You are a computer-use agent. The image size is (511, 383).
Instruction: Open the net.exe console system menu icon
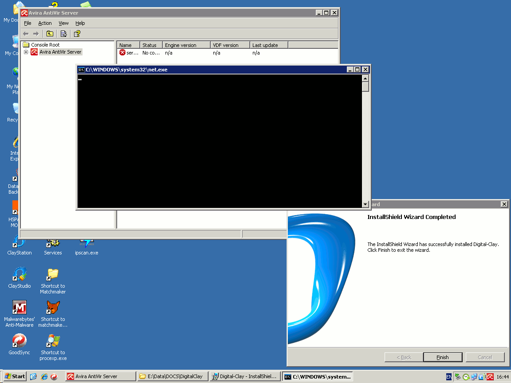(x=81, y=70)
